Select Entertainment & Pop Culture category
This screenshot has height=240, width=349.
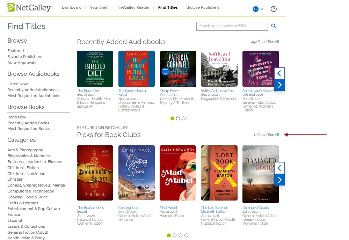pos(34,209)
